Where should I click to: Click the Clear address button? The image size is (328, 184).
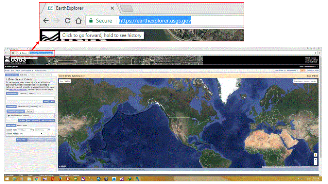52,101
